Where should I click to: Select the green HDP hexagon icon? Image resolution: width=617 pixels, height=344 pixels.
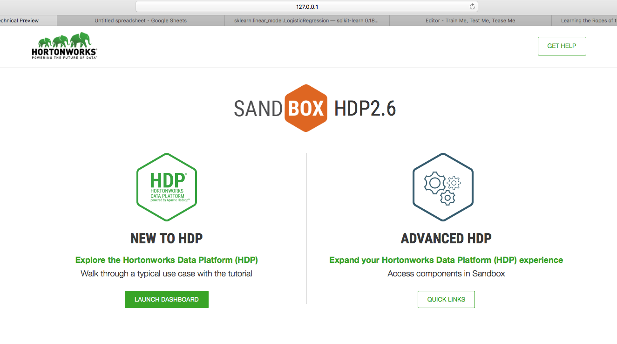click(166, 186)
